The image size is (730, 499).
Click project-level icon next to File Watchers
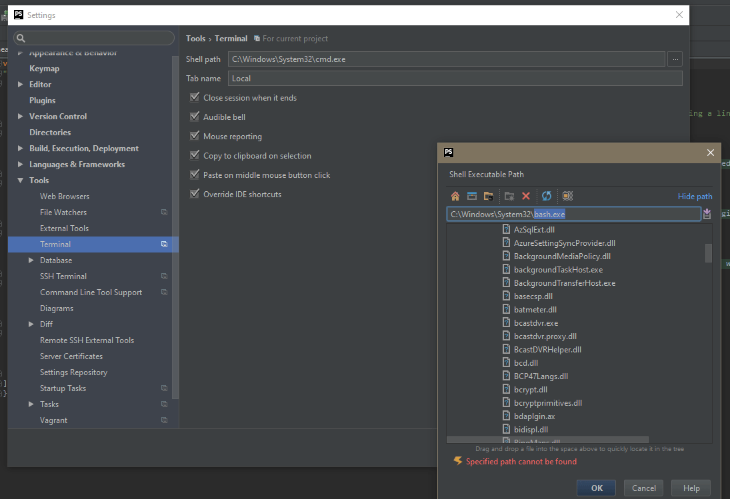165,212
